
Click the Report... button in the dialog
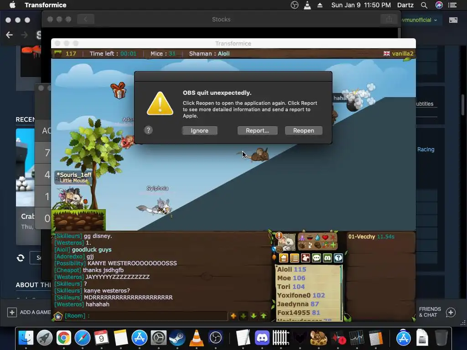[257, 131]
